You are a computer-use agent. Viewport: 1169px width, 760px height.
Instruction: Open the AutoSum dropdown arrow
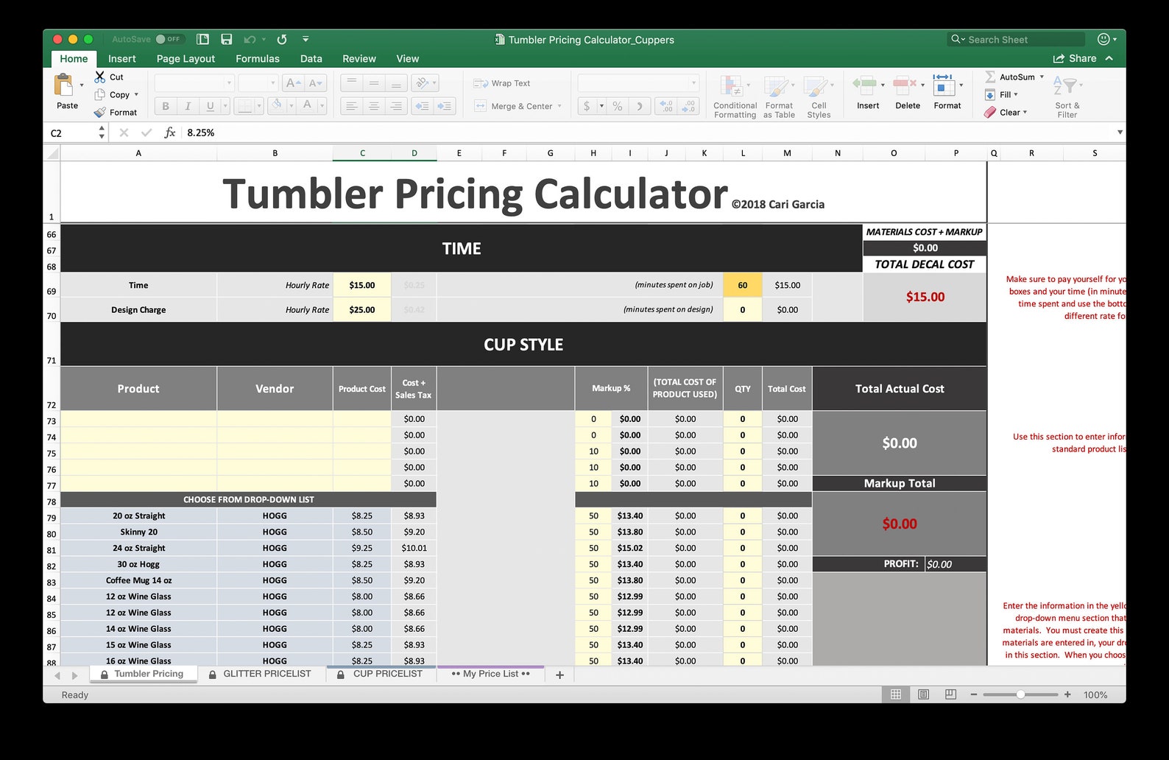1042,77
